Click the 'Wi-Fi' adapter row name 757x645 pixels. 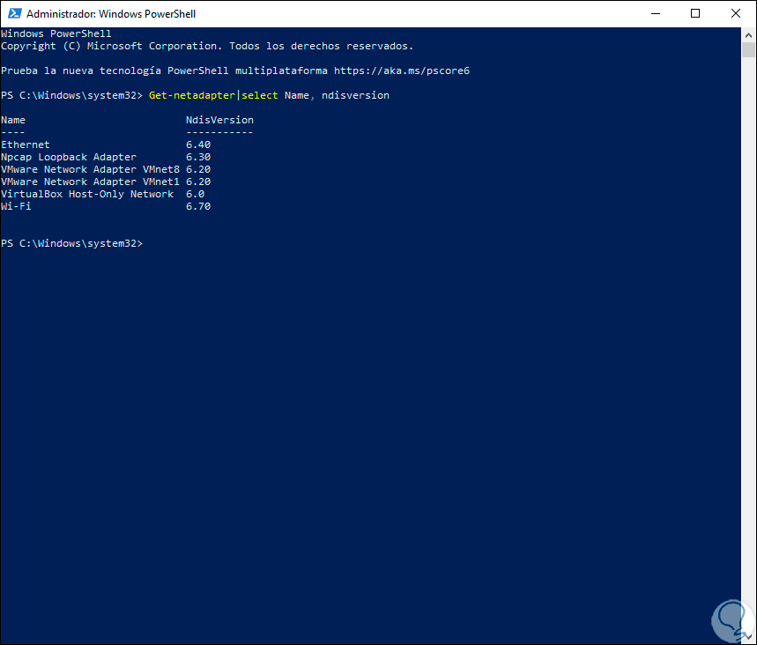16,207
